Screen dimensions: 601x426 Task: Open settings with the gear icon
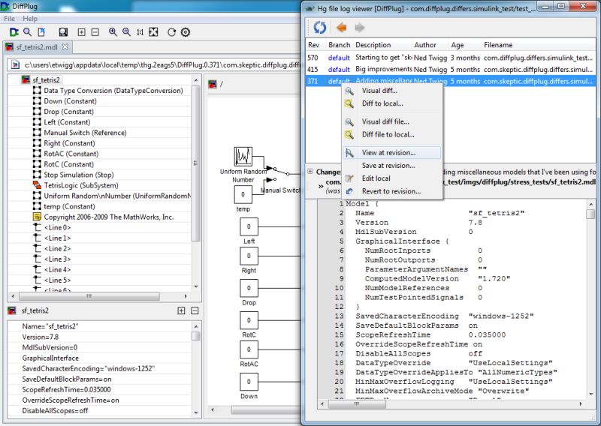coord(186,32)
